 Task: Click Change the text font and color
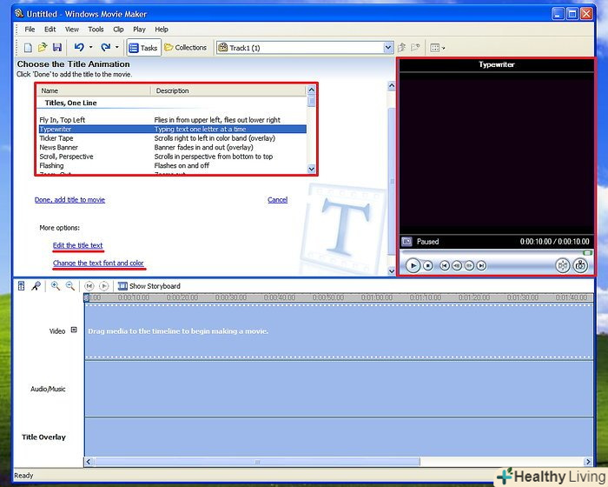(x=98, y=263)
